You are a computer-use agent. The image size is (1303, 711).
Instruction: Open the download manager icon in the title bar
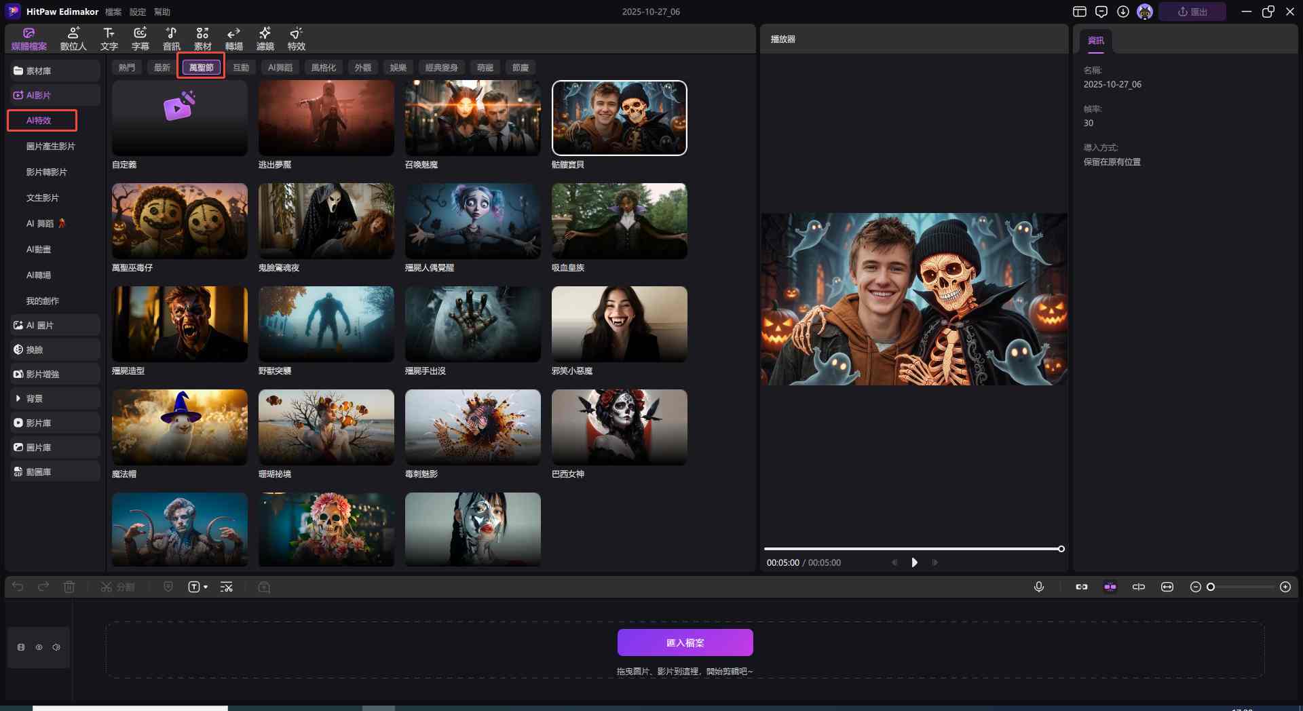pyautogui.click(x=1122, y=12)
